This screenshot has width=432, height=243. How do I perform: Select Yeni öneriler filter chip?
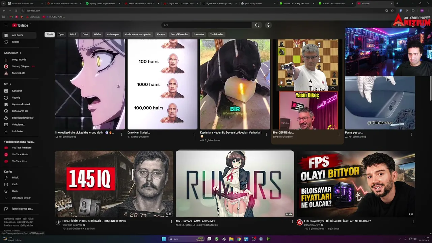tap(217, 34)
